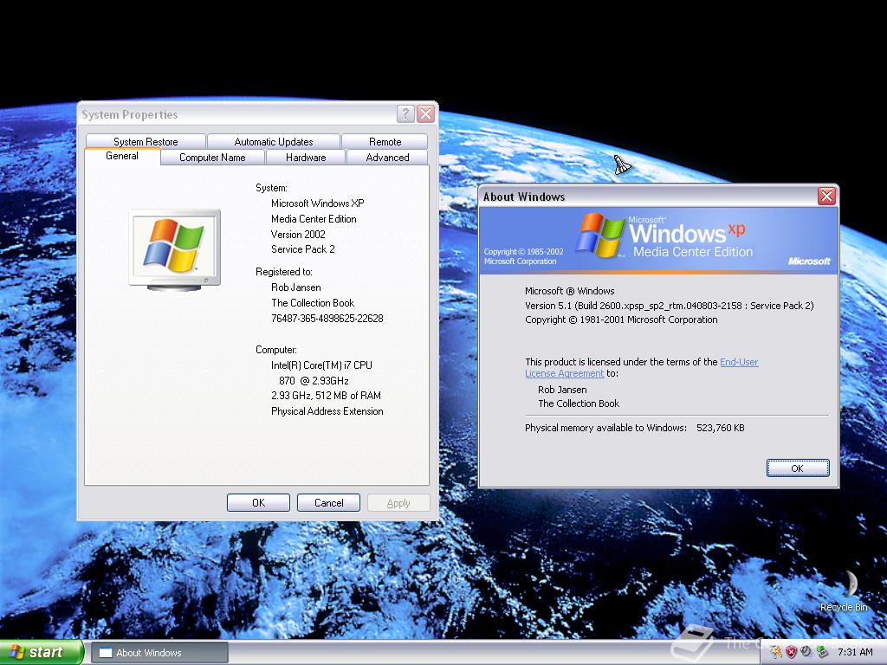887x665 pixels.
Task: Click 'Microsoft ® Windows' line in About Windows
Action: coord(570,291)
